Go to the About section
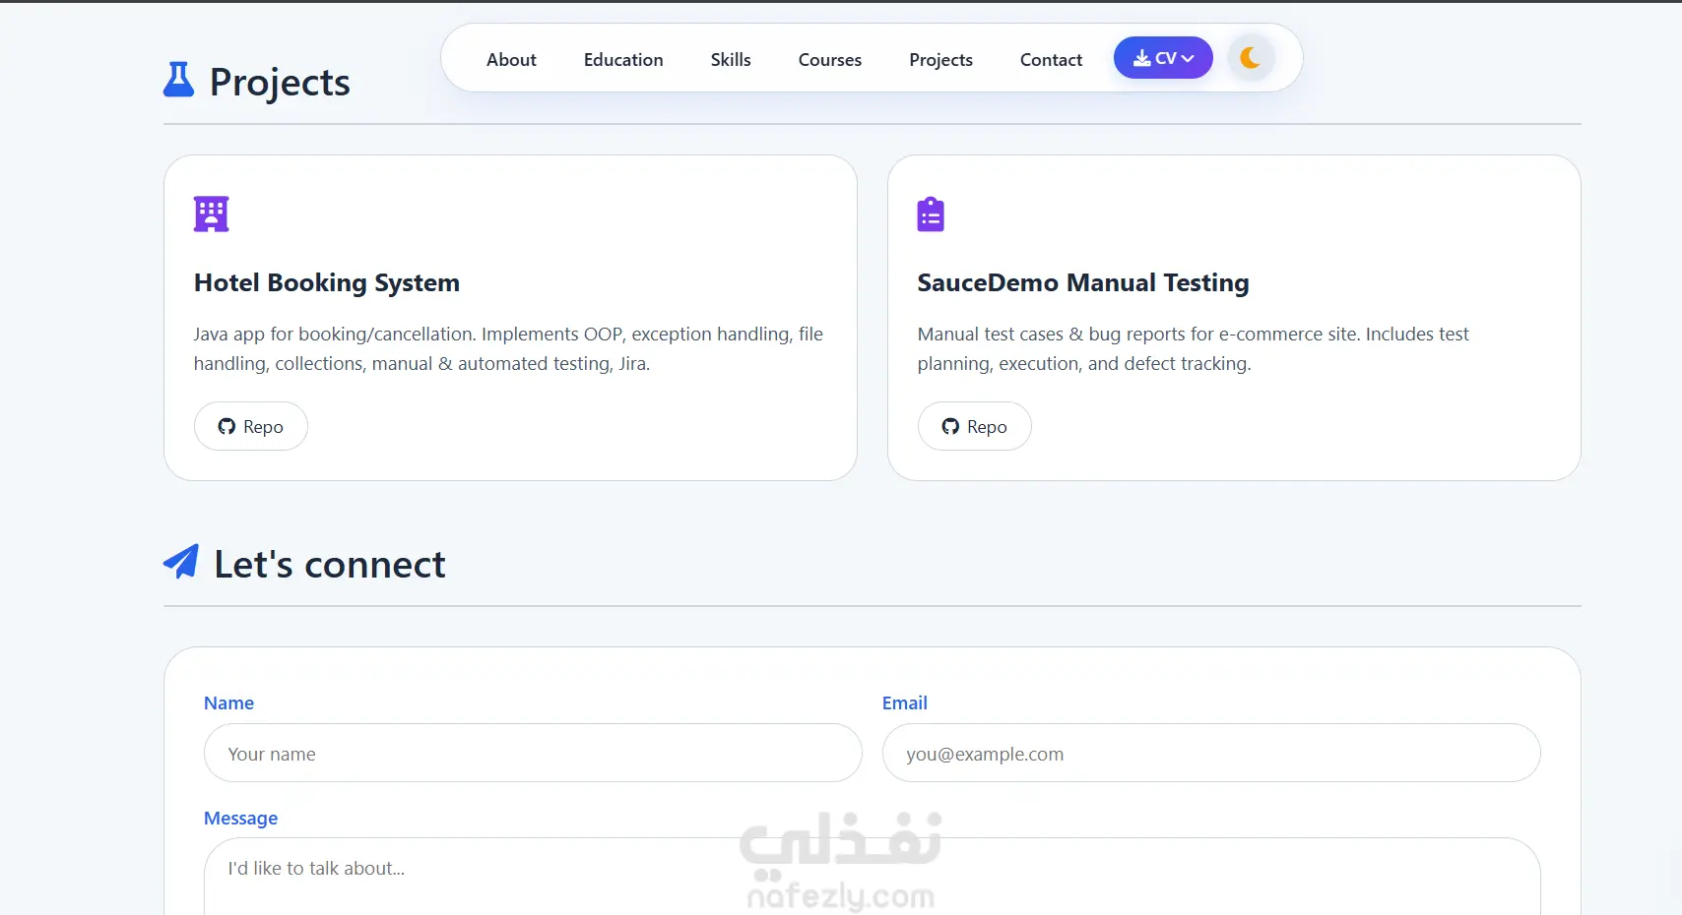The image size is (1682, 915). 511,60
